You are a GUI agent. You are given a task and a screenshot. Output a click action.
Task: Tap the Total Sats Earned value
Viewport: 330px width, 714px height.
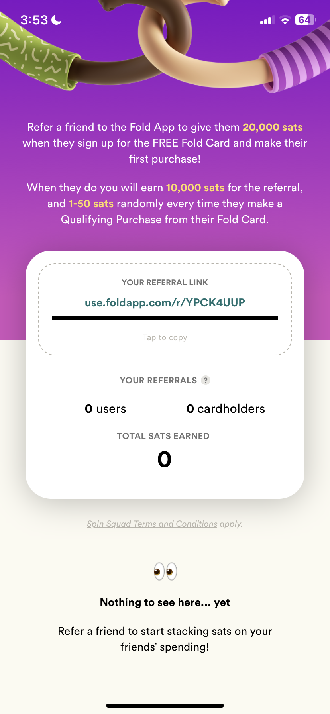tap(164, 459)
